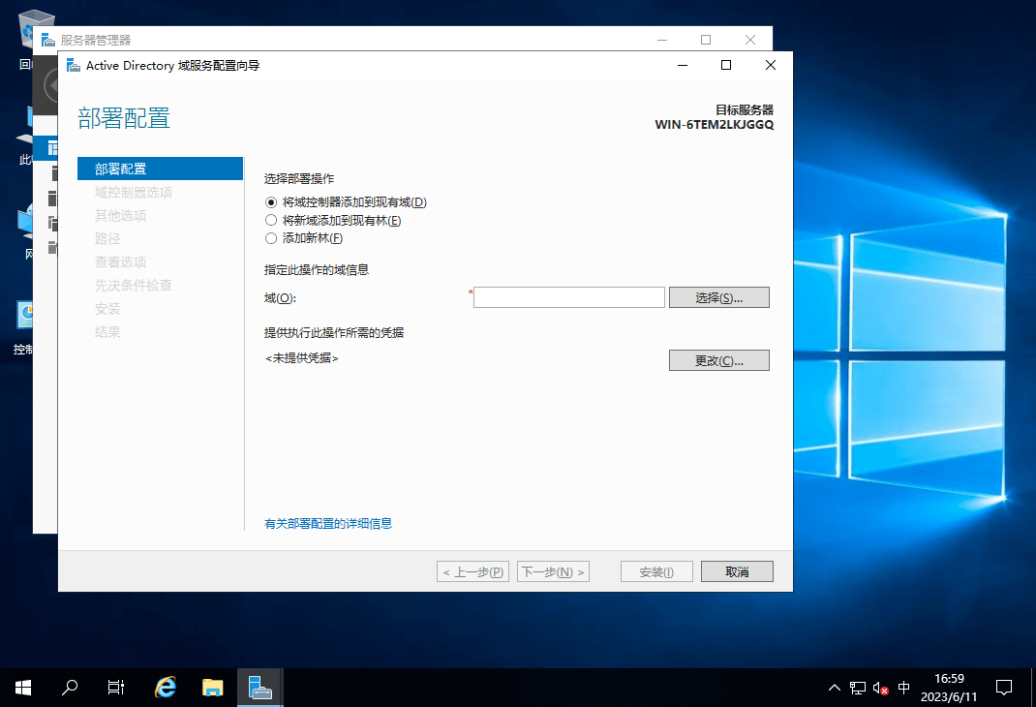Select 域控制器选项 step in sidebar

click(134, 193)
